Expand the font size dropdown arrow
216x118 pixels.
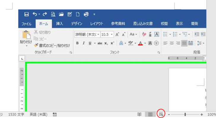pyautogui.click(x=112, y=34)
